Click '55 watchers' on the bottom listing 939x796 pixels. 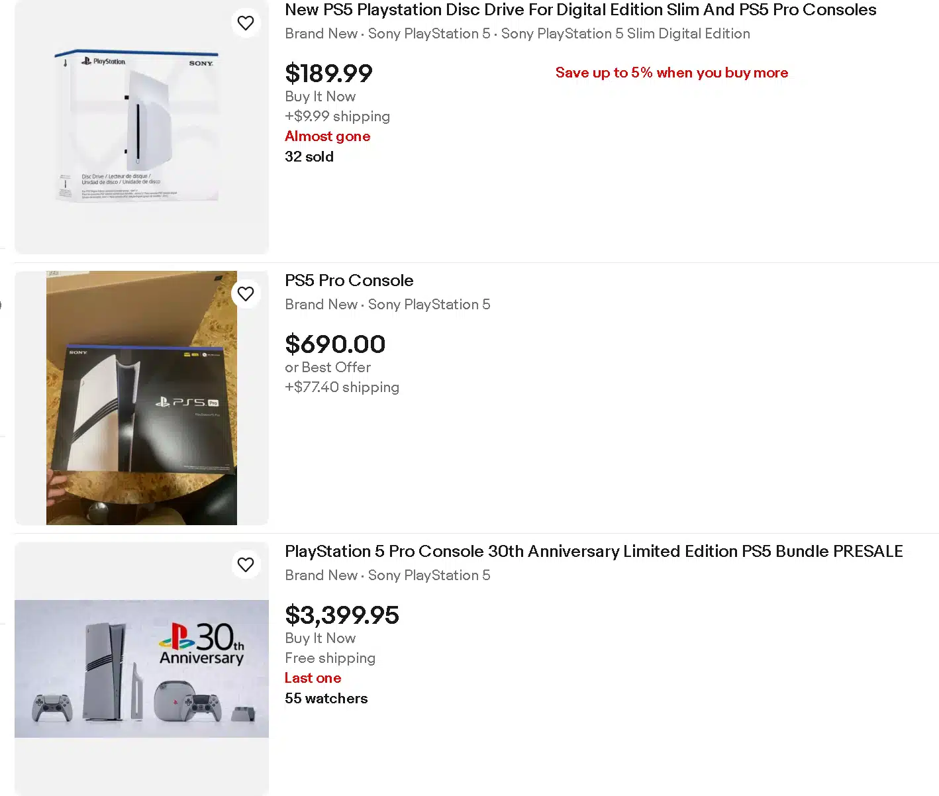(326, 698)
